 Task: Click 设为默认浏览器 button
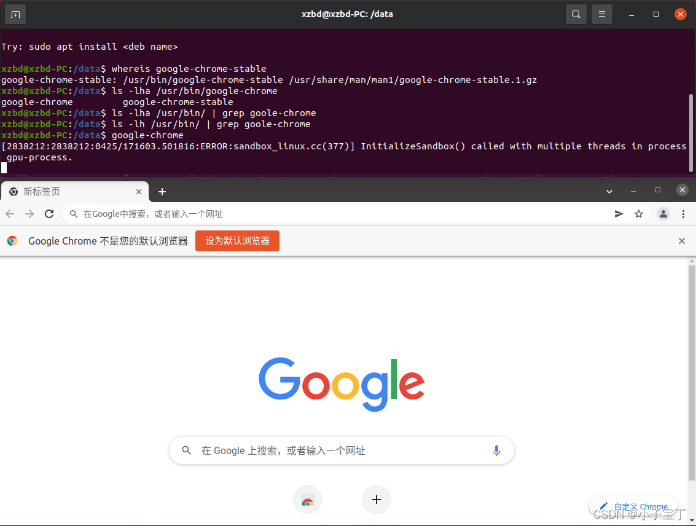click(x=238, y=241)
